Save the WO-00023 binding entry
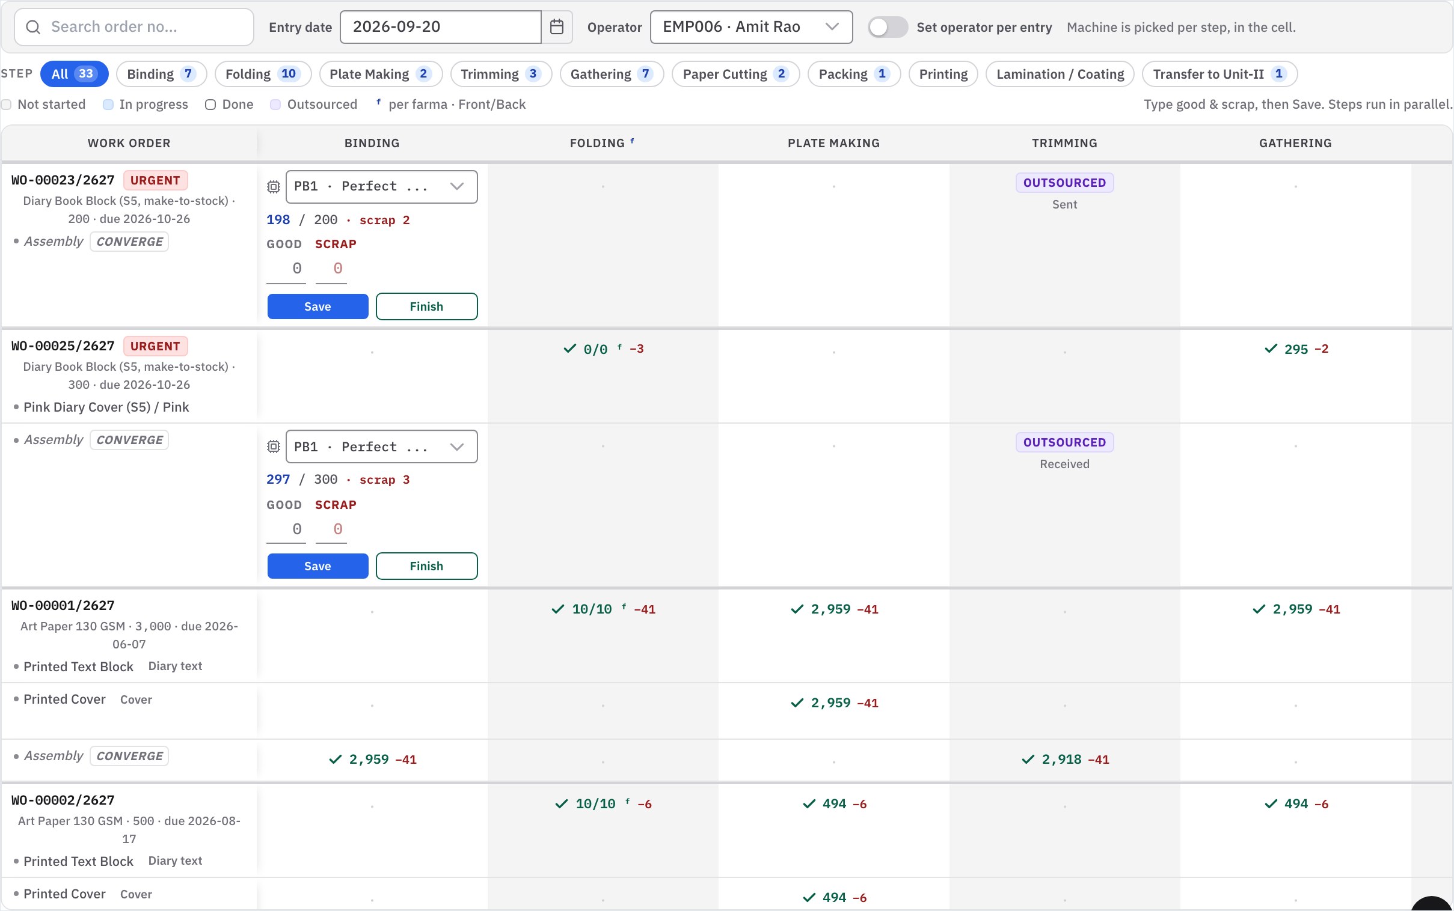 [317, 306]
